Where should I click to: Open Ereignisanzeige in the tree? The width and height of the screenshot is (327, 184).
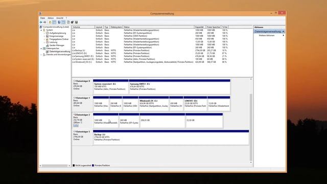[x=56, y=36]
